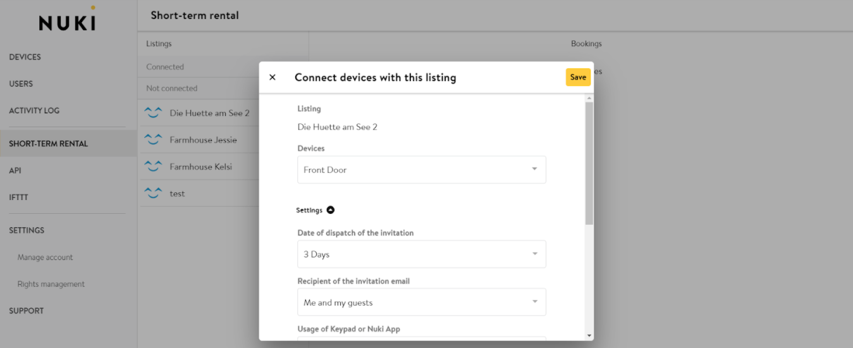Open the Users section
Screen dimensions: 853x348
pos(21,84)
